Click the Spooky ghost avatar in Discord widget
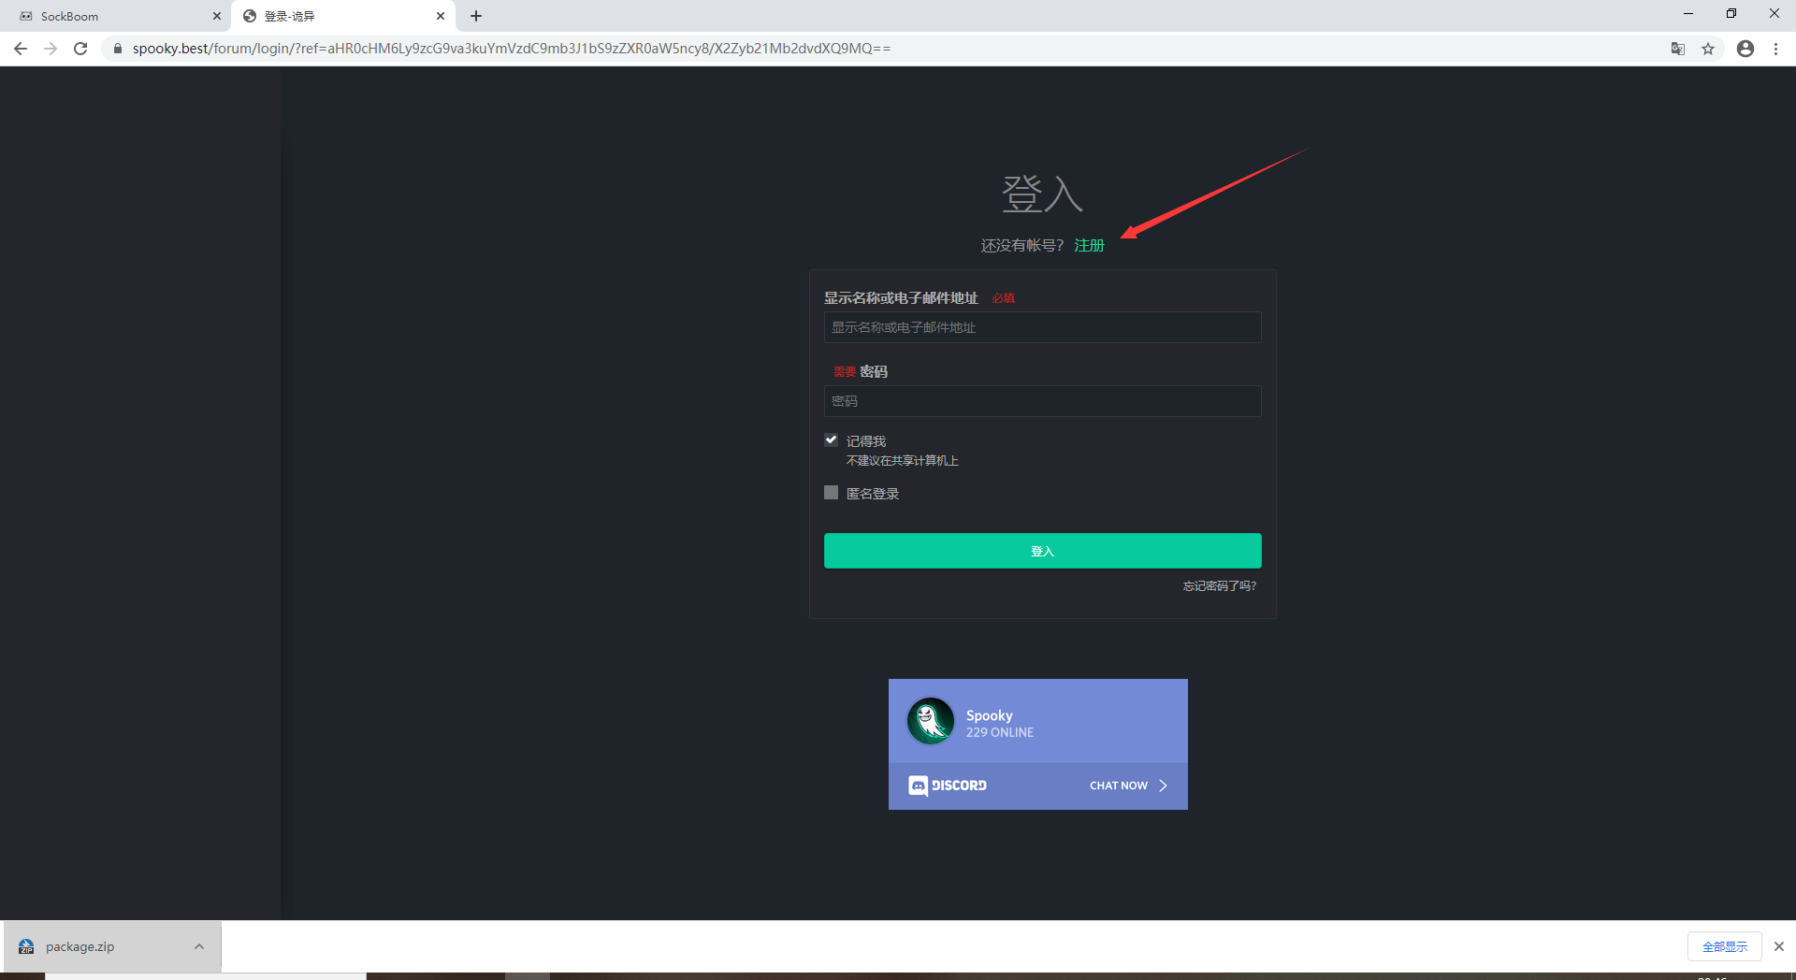The width and height of the screenshot is (1796, 980). coord(931,721)
